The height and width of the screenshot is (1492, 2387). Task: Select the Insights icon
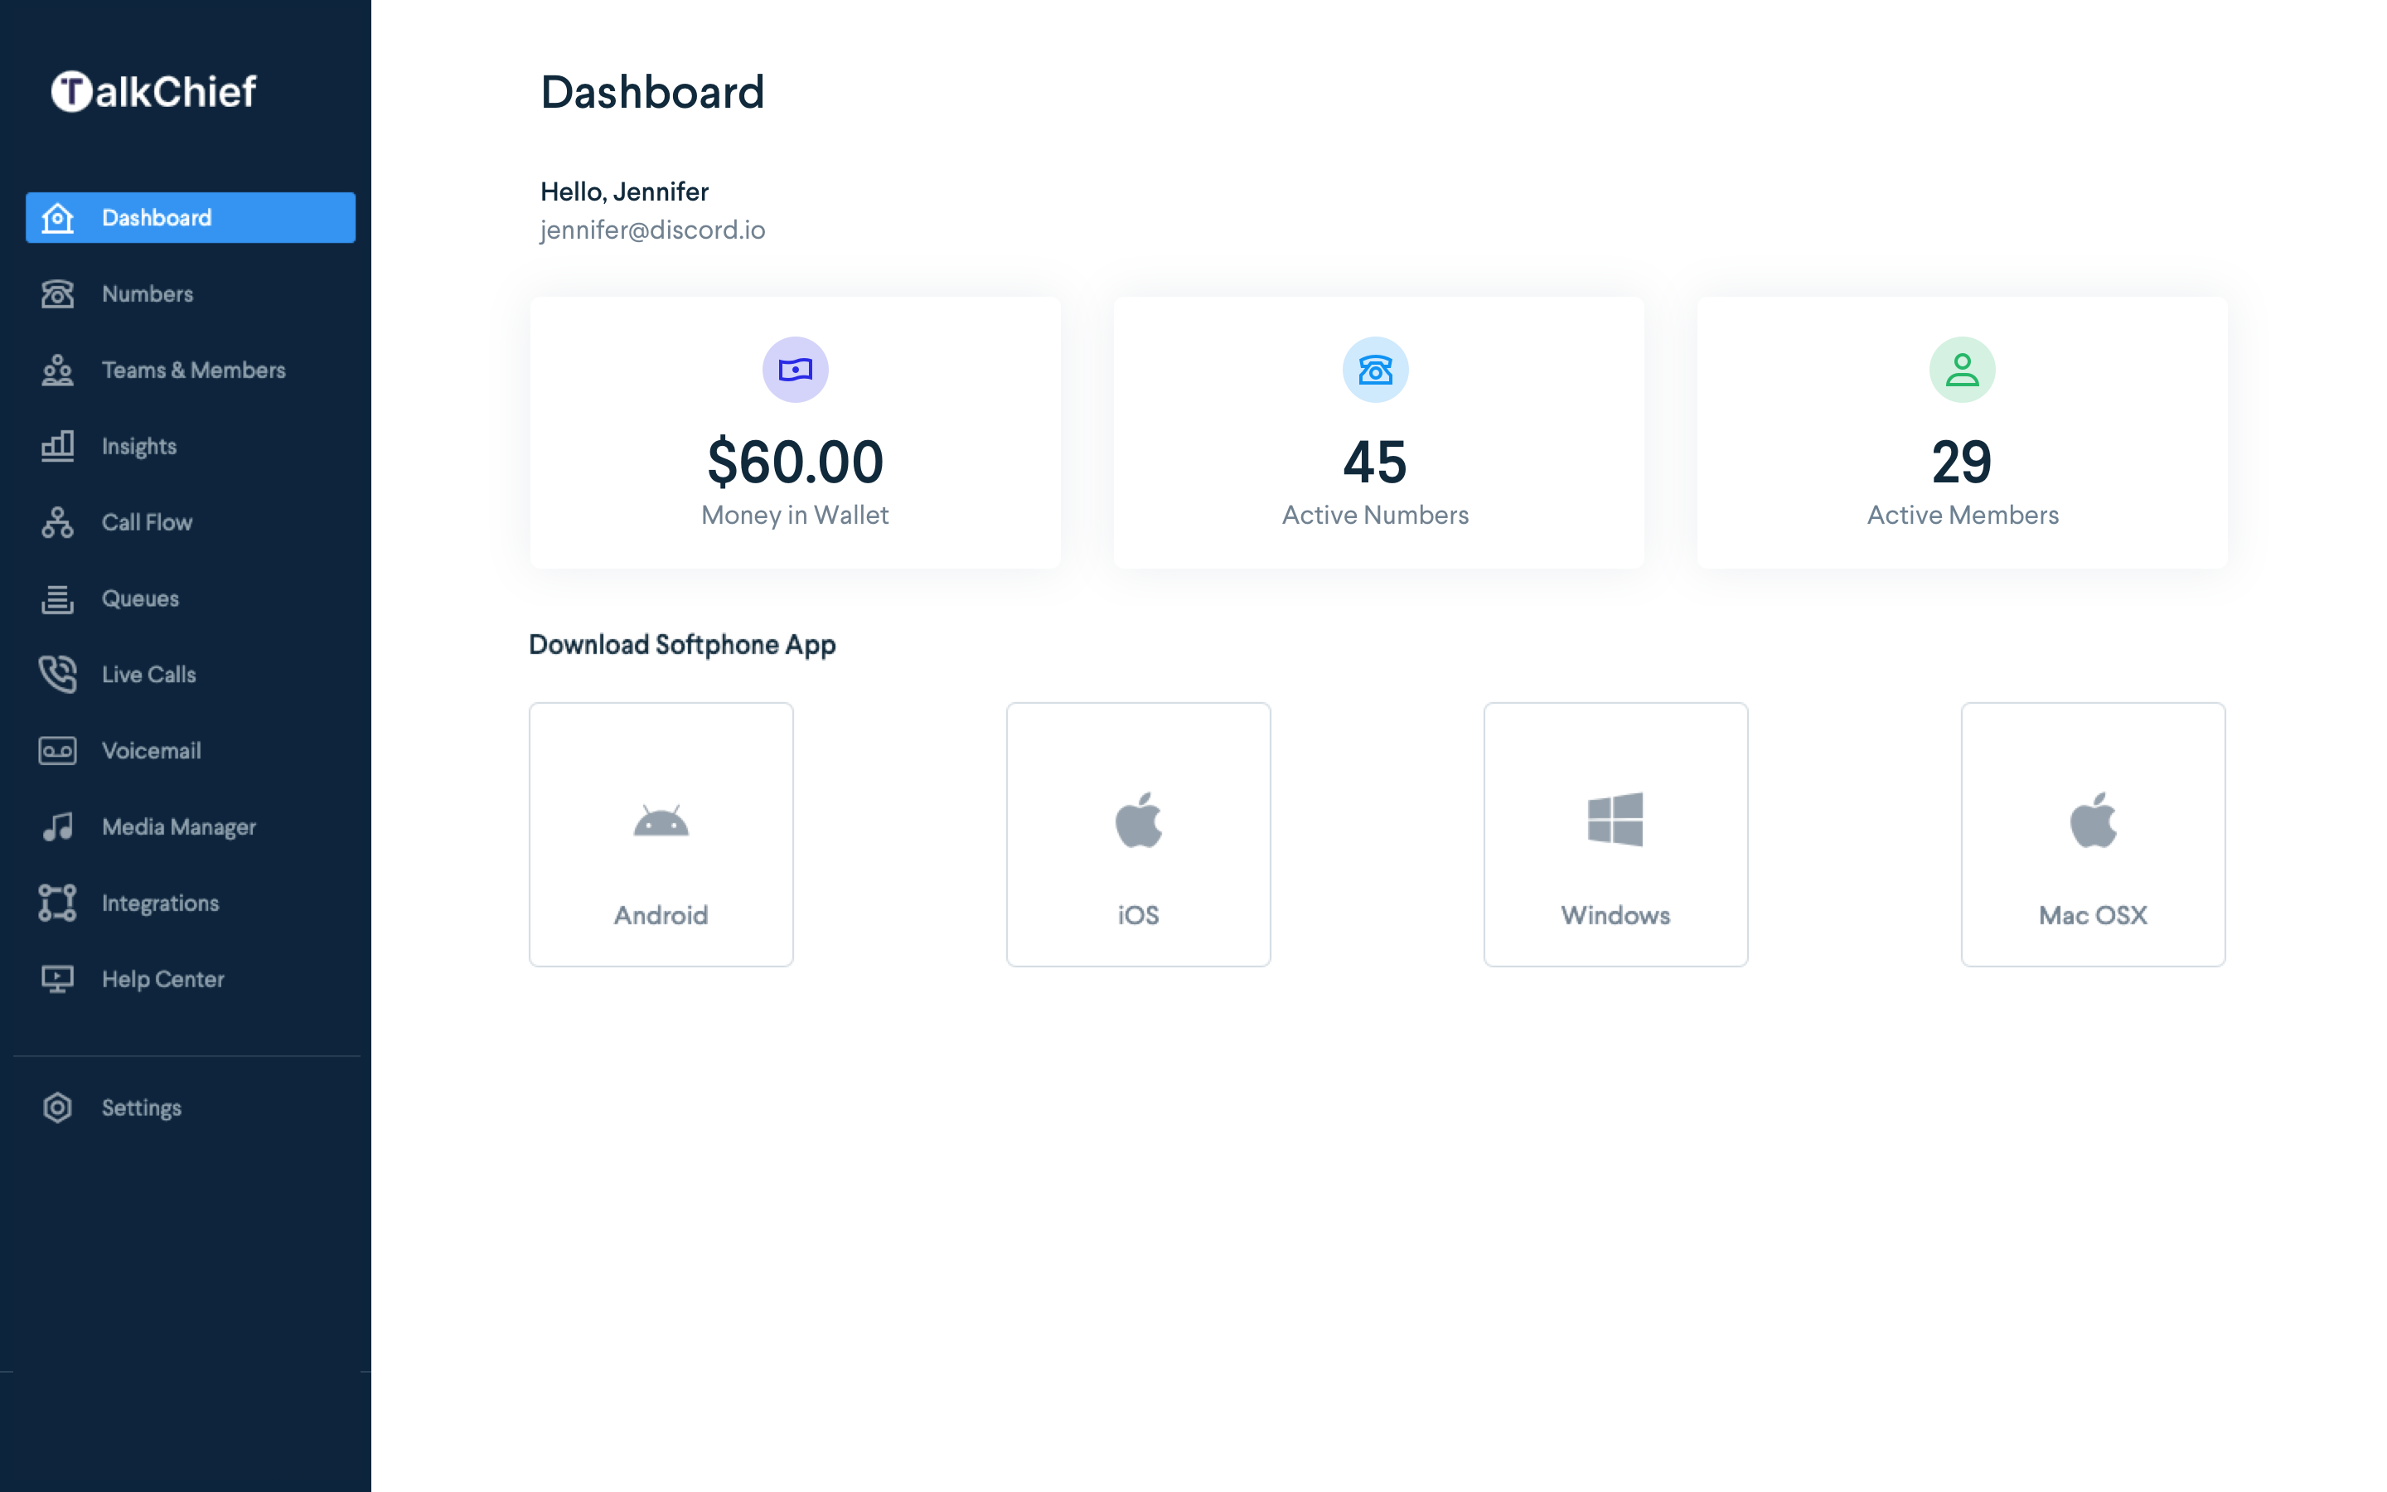pos(56,445)
